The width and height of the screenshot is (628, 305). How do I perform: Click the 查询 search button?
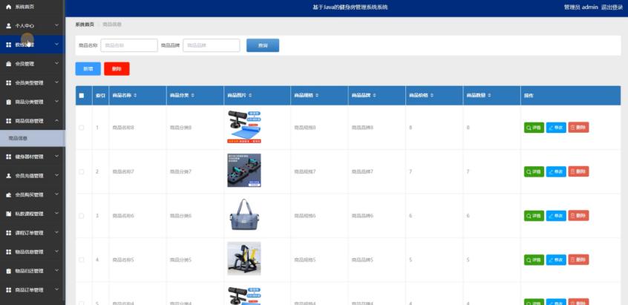point(263,45)
